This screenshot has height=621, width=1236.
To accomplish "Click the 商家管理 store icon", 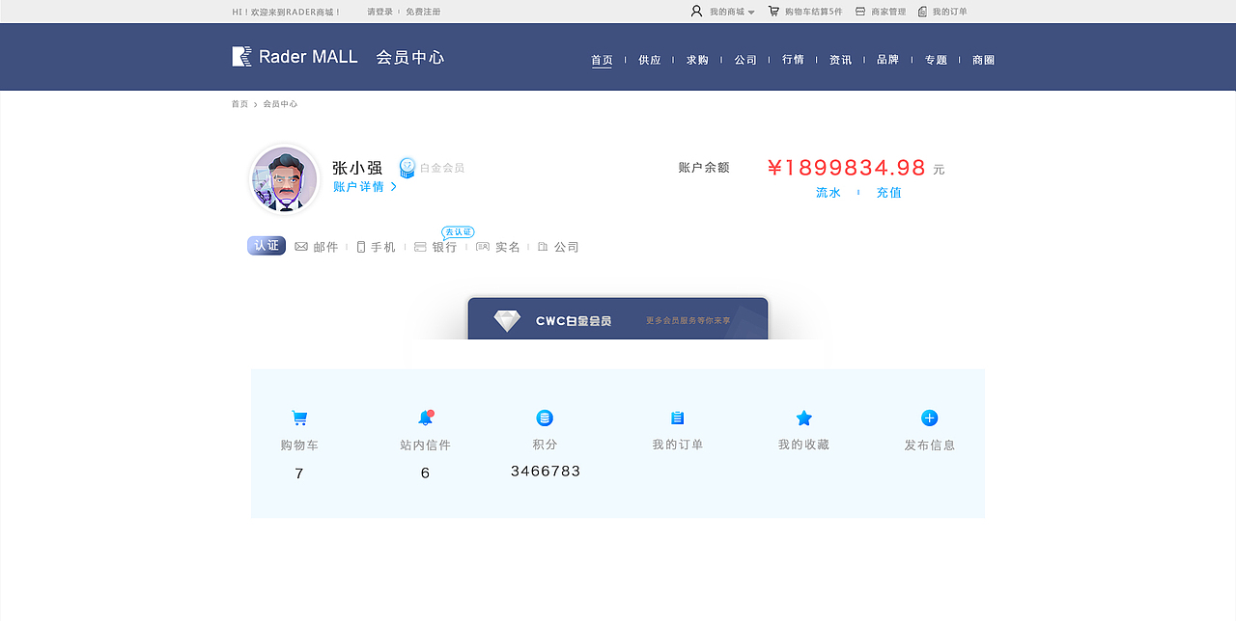I will [860, 12].
